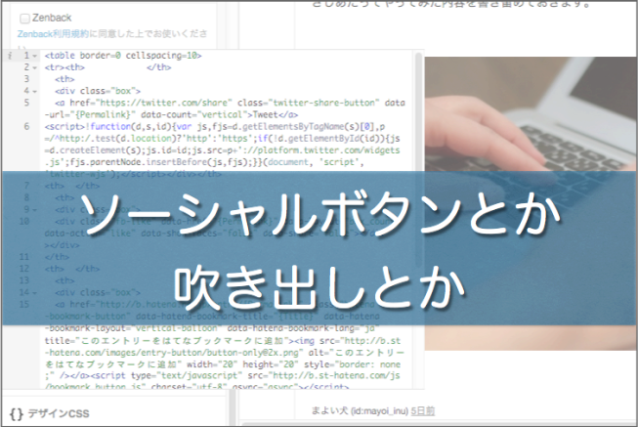Click line number 3 in gutter
Viewport: 638px width, 427px height.
(26, 79)
